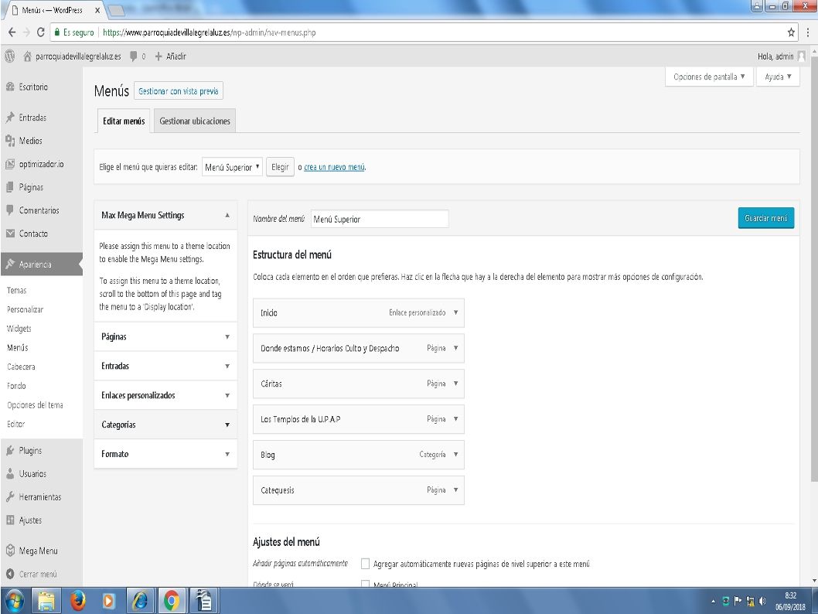Enable auto-add new top-level pages checkbox
This screenshot has height=614, width=818.
pos(365,564)
